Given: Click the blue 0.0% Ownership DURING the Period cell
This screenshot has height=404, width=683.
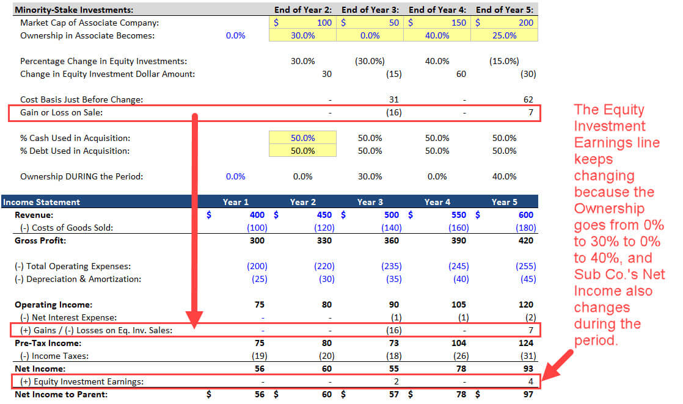Looking at the screenshot, I should pyautogui.click(x=235, y=176).
